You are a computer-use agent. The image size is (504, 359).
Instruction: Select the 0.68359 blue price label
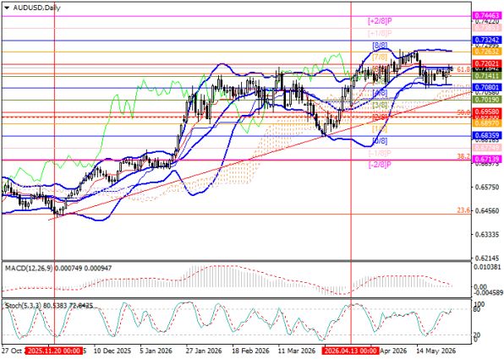click(x=487, y=135)
